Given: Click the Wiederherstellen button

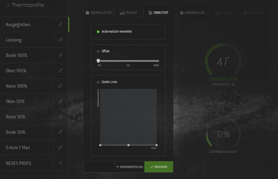Looking at the screenshot, I should click(x=129, y=167).
